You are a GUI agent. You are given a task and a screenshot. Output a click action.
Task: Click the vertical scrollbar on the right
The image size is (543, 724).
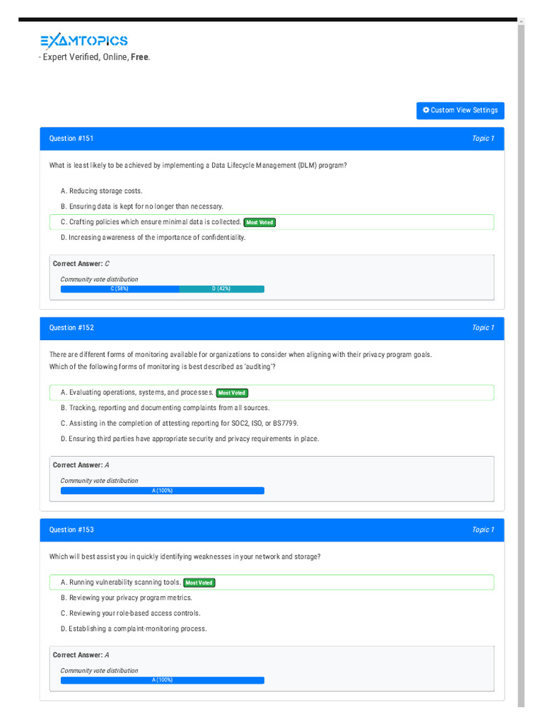tap(521, 354)
